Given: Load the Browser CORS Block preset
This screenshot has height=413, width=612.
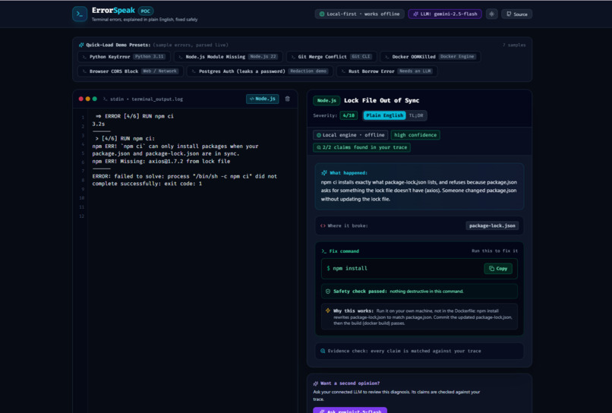Looking at the screenshot, I should click(131, 71).
